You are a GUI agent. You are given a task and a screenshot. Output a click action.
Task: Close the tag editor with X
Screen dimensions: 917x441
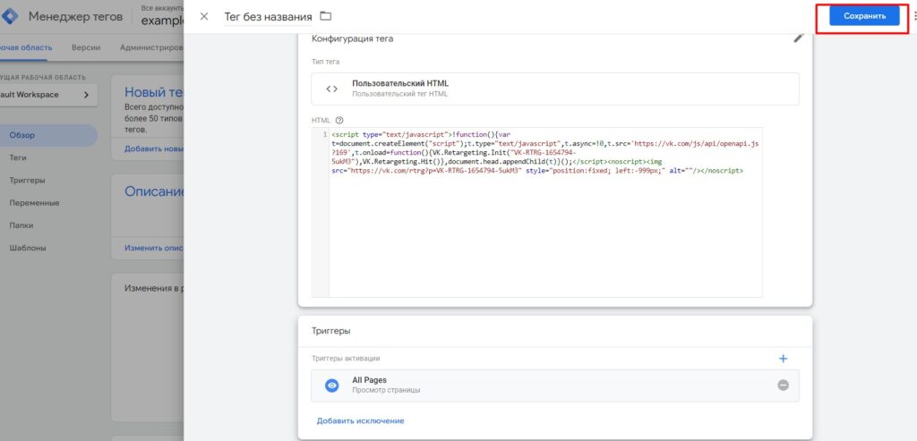pos(204,16)
